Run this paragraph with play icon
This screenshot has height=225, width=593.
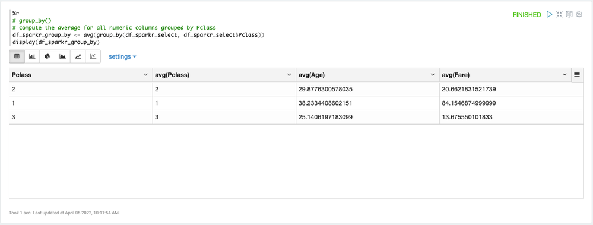pos(549,14)
